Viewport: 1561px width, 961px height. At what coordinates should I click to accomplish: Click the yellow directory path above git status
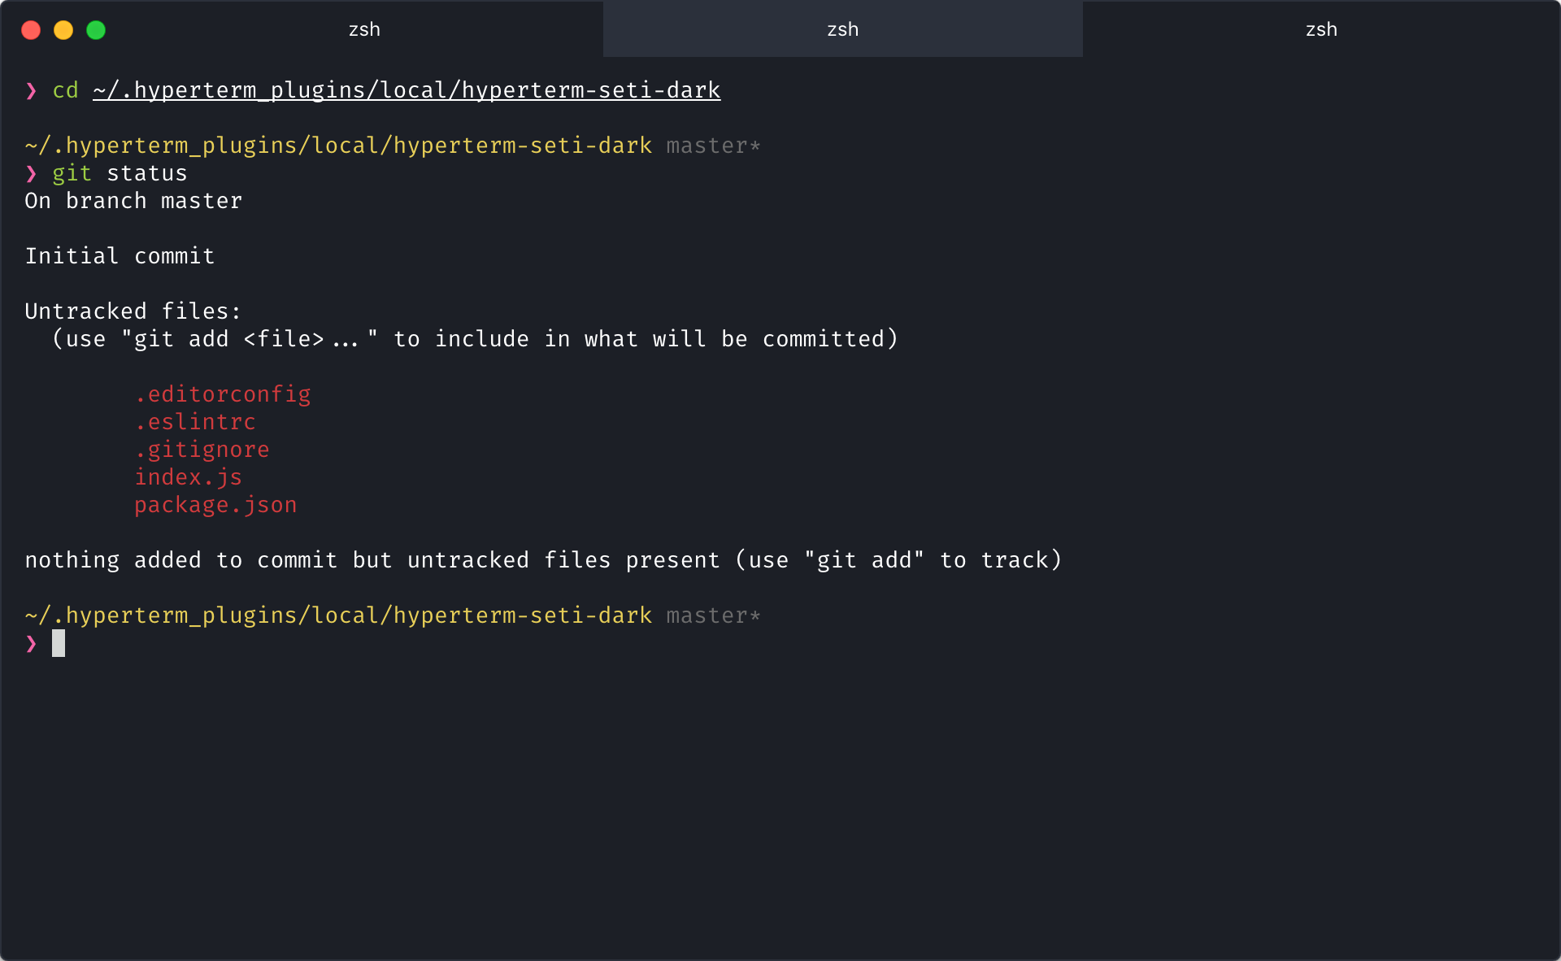(x=338, y=146)
